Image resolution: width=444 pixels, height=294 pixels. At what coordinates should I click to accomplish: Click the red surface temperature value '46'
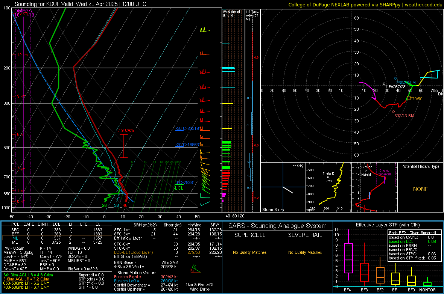point(125,205)
